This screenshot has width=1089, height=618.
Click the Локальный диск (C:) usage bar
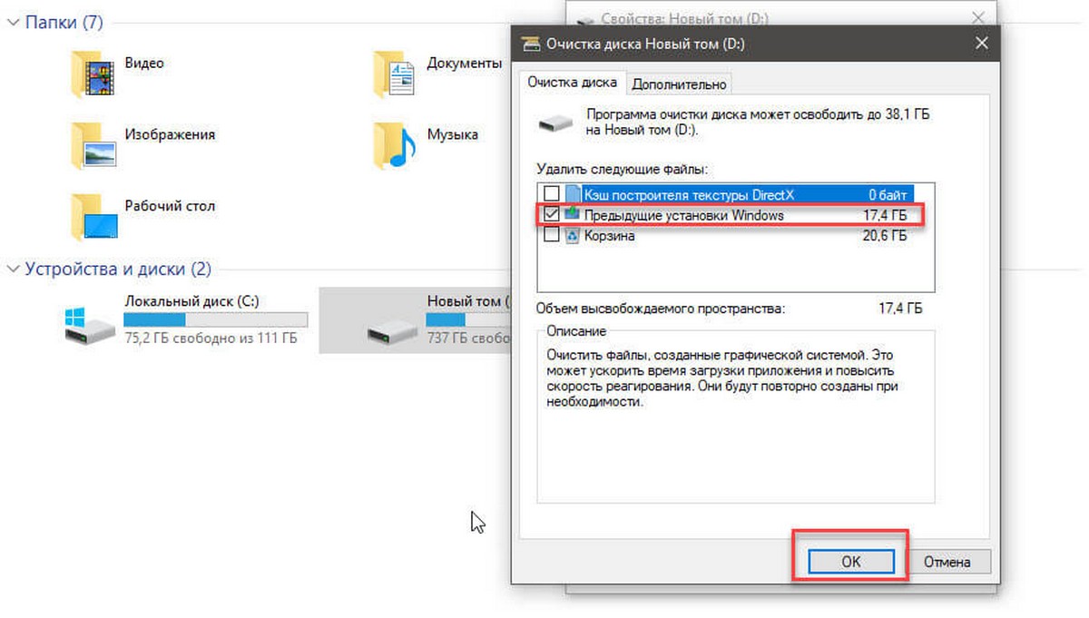pyautogui.click(x=215, y=320)
